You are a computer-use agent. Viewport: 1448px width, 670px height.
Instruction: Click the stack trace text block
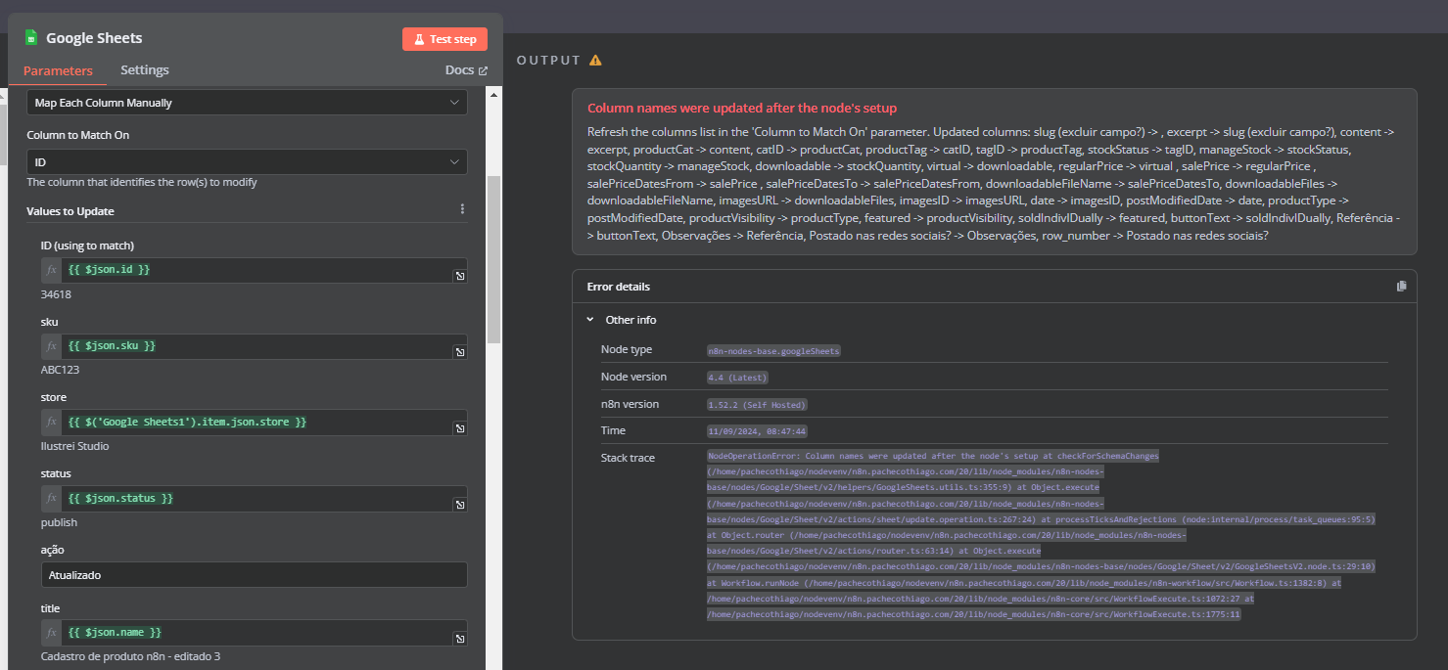[x=1041, y=535]
